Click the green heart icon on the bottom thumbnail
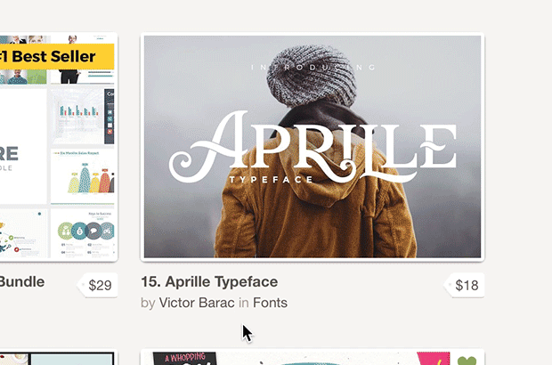Image resolution: width=552 pixels, height=365 pixels. pyautogui.click(x=467, y=361)
